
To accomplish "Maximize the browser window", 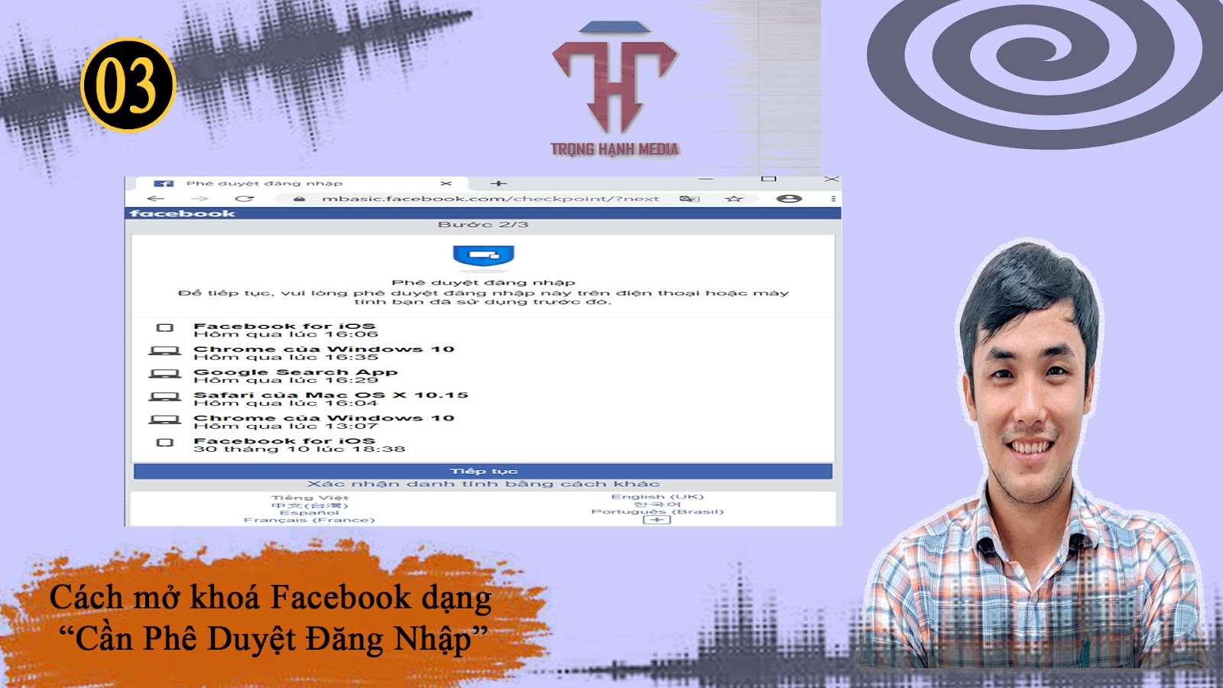I will (769, 179).
